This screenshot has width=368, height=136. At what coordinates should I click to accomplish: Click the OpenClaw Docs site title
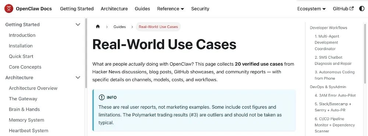pos(34,9)
